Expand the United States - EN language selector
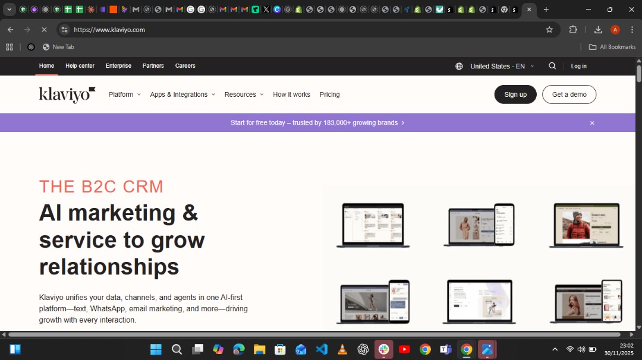This screenshot has width=642, height=360. click(x=502, y=67)
